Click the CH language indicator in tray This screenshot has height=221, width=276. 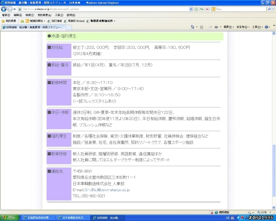tap(227, 218)
